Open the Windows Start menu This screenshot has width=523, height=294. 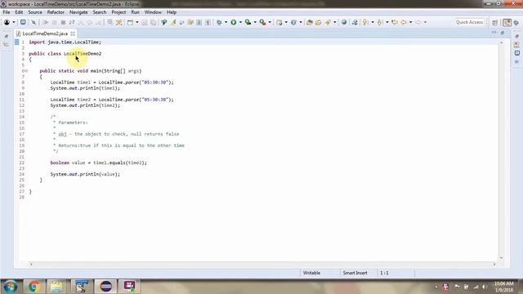pos(11,287)
